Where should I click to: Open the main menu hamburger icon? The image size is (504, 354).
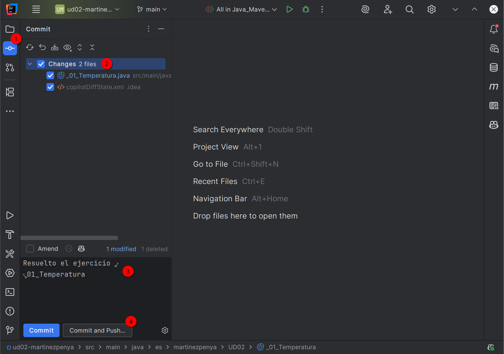click(x=36, y=9)
